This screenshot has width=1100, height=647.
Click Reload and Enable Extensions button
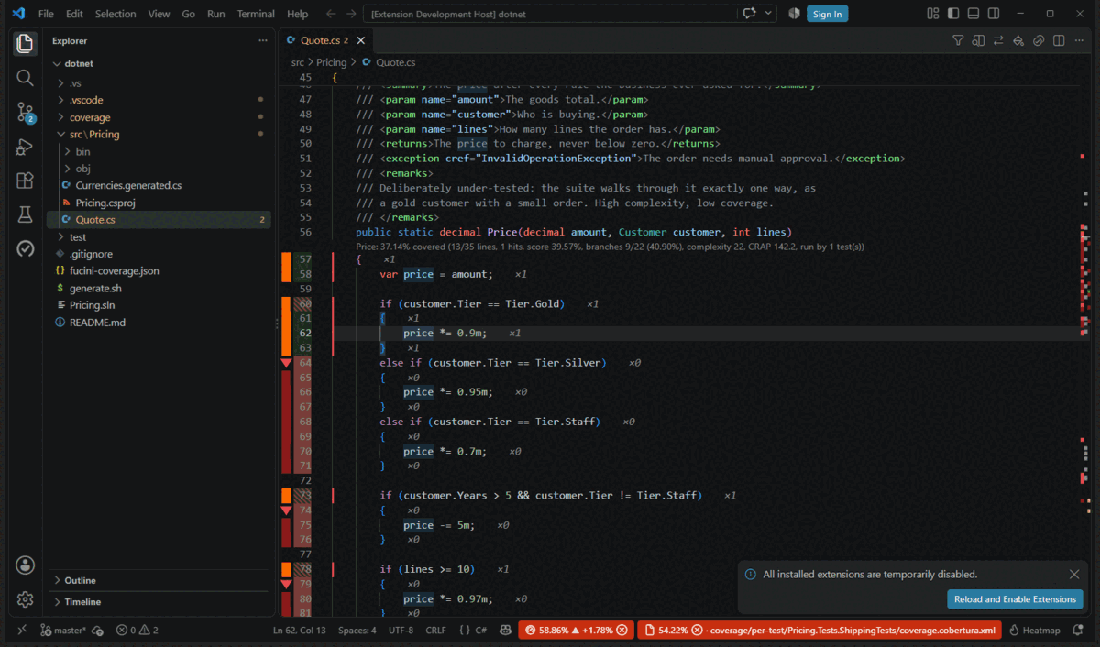[x=1015, y=599]
